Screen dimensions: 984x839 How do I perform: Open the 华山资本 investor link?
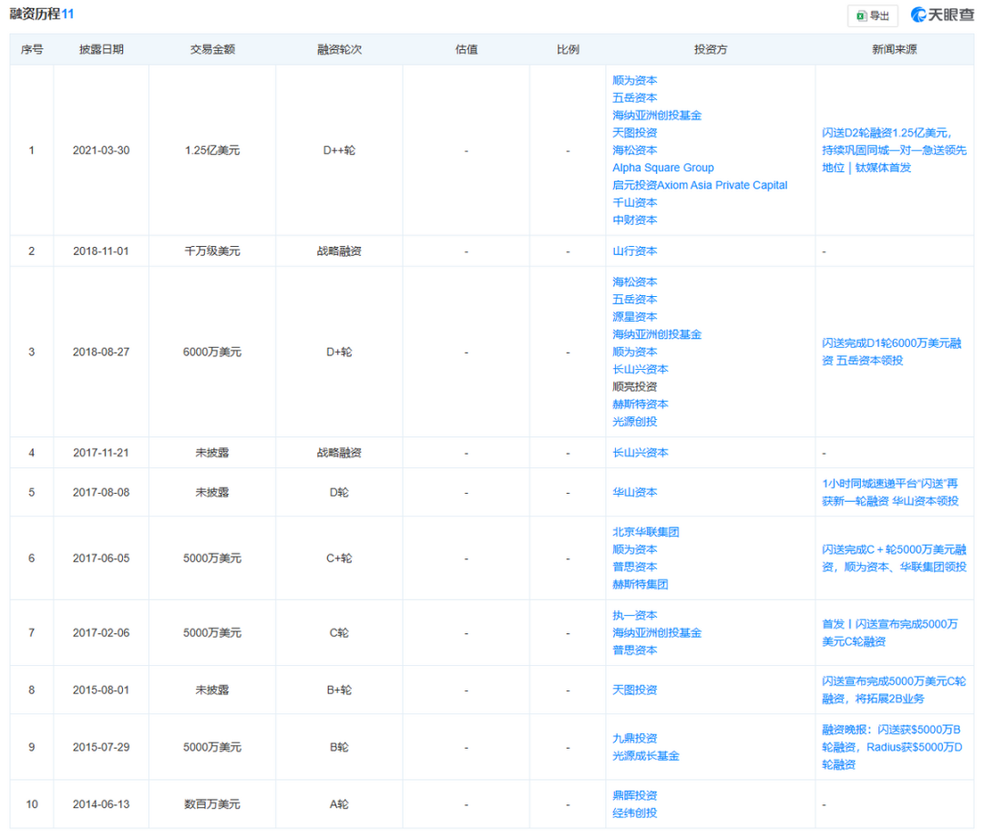tap(634, 492)
